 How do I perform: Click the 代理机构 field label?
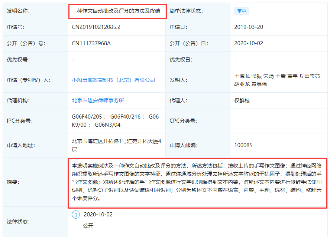(x=18, y=100)
